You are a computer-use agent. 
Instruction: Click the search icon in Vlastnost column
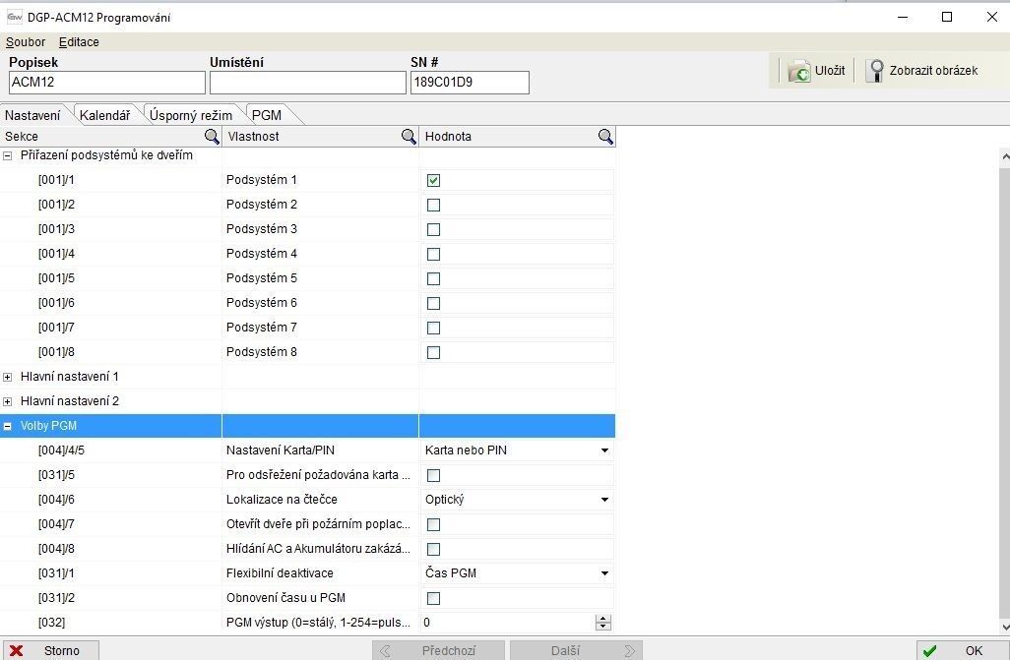(409, 137)
